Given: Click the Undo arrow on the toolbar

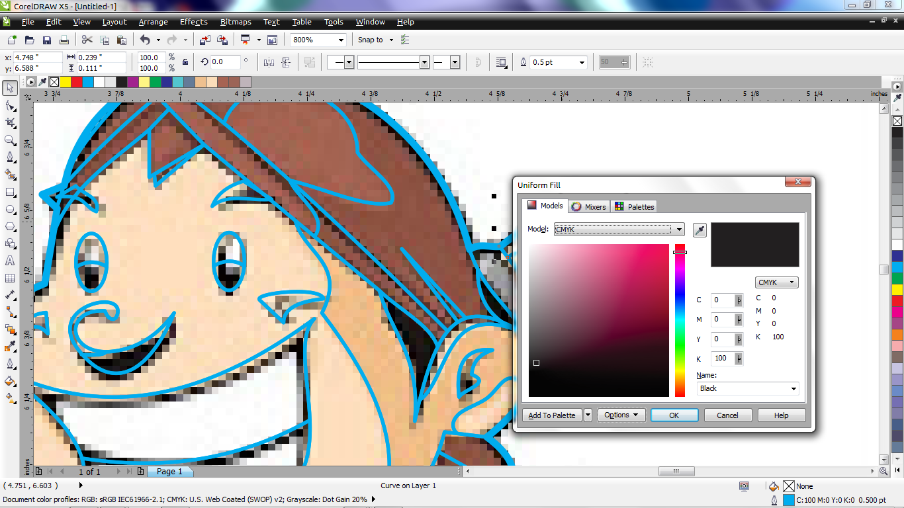Looking at the screenshot, I should tap(146, 40).
